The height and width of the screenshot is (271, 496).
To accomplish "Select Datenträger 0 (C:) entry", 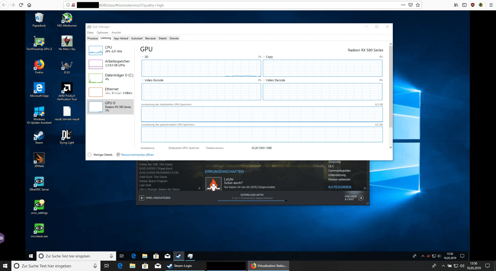I will click(x=110, y=78).
